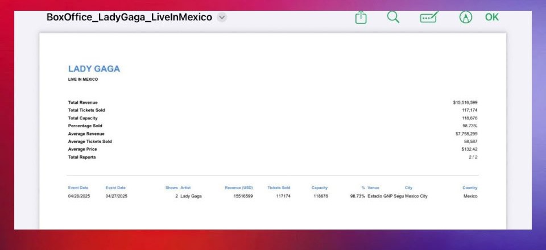Select the 117174 tickets sold cell
Screen dimensions: 546x250
point(283,196)
